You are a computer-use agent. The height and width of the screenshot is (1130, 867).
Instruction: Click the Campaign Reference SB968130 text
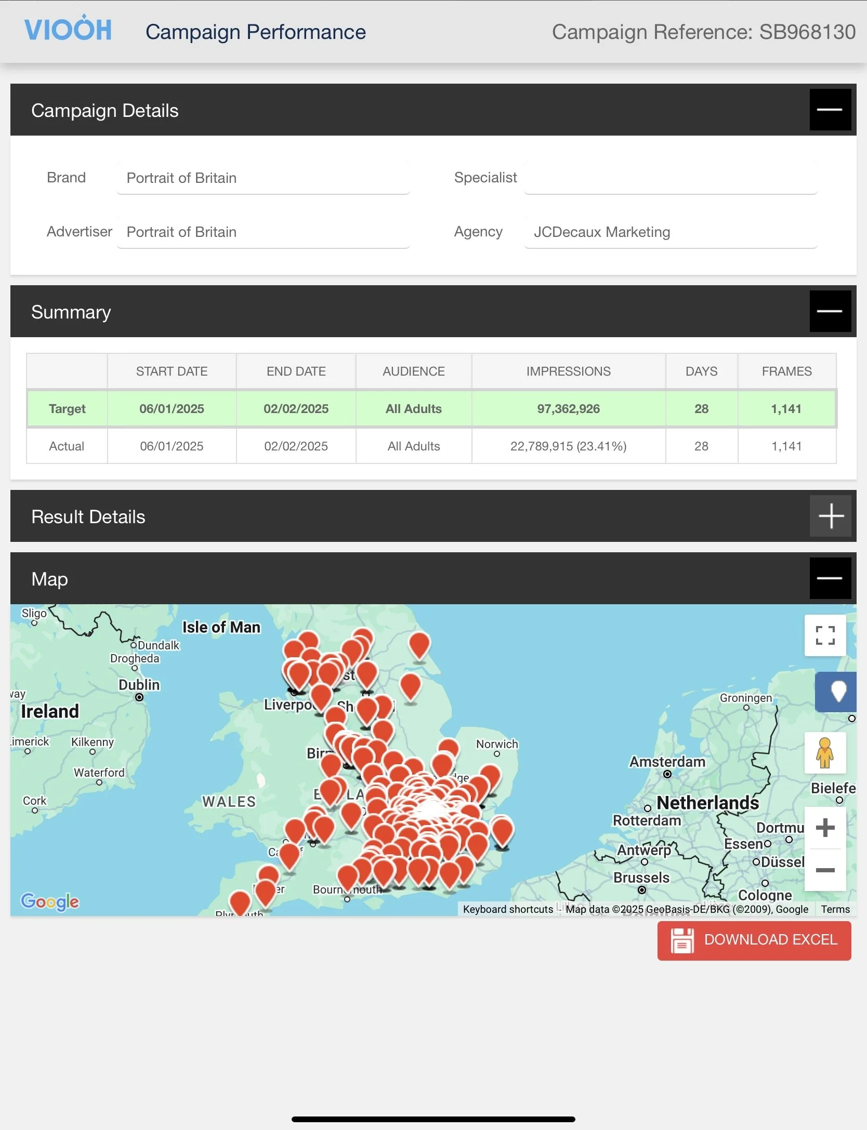(704, 32)
